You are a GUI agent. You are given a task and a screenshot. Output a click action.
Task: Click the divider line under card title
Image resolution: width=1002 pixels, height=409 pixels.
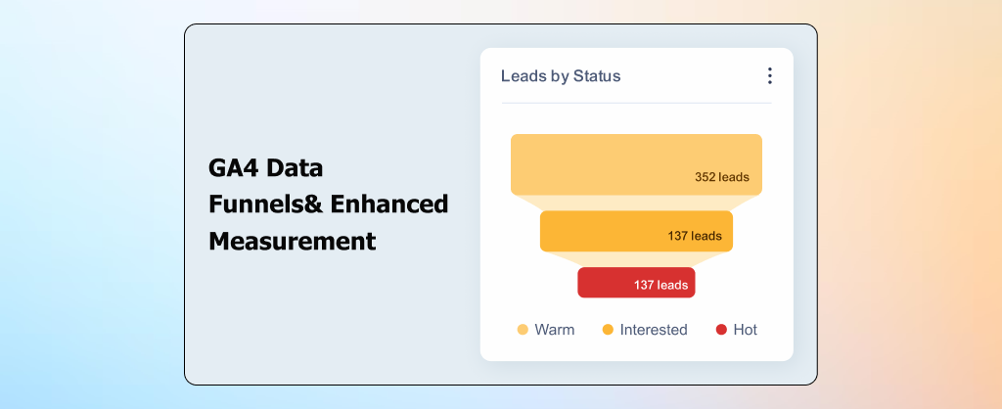pos(636,102)
